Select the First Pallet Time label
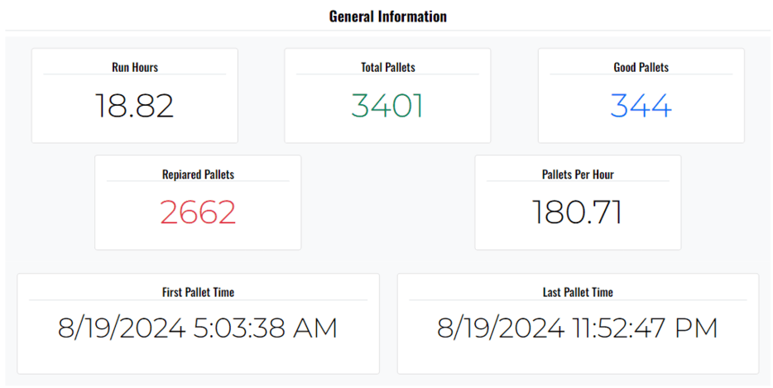Screen dimensions: 773x388 coord(198,292)
